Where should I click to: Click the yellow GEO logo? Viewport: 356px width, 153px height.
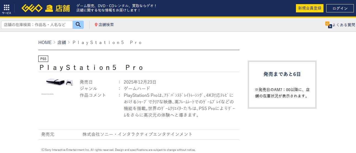click(32, 8)
